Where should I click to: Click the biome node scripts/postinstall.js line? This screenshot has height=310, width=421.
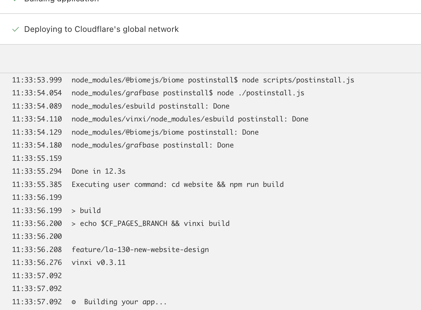[213, 80]
